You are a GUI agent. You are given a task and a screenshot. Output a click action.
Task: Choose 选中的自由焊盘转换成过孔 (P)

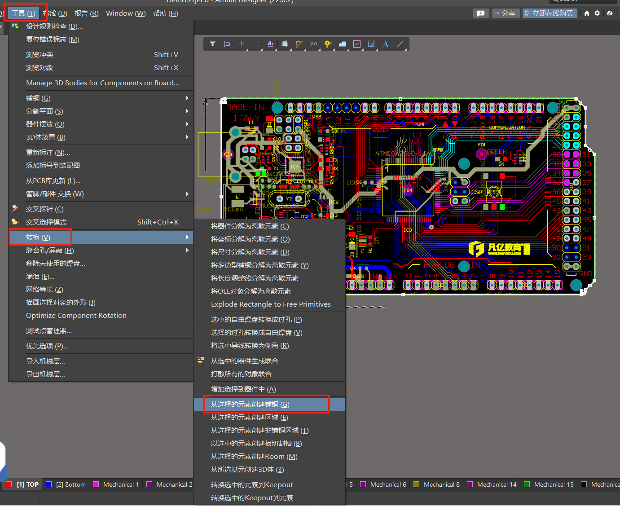point(269,320)
